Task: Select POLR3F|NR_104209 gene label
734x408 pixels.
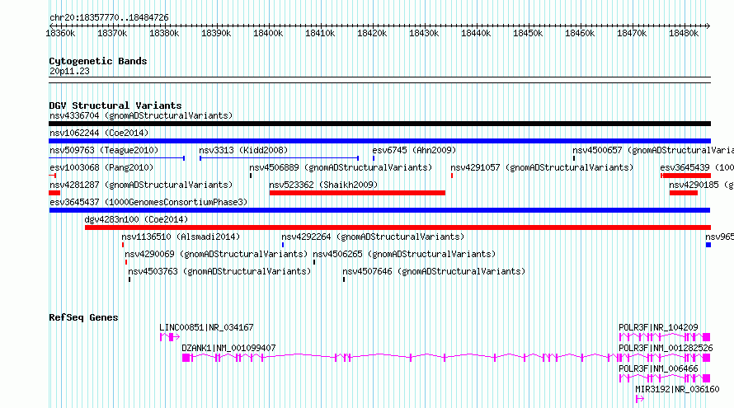Action: 658,327
